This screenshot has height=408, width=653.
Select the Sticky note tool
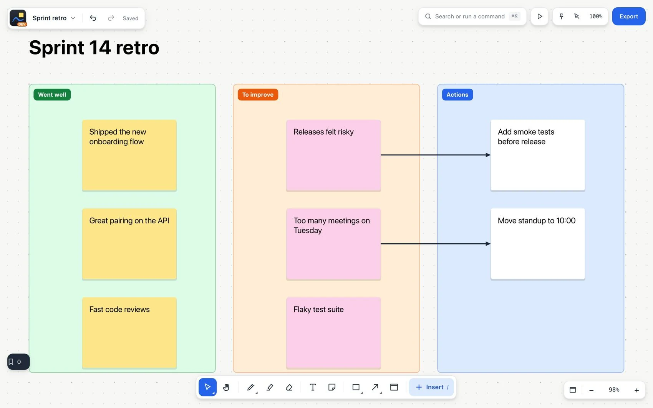(x=332, y=387)
